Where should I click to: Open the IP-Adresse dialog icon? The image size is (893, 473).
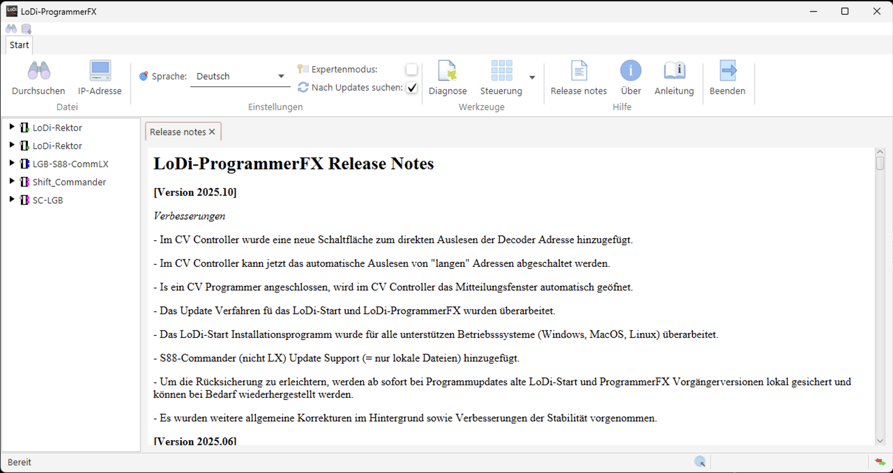pyautogui.click(x=100, y=71)
